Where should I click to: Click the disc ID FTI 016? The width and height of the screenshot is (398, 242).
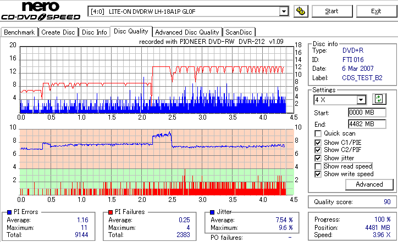click(x=353, y=60)
